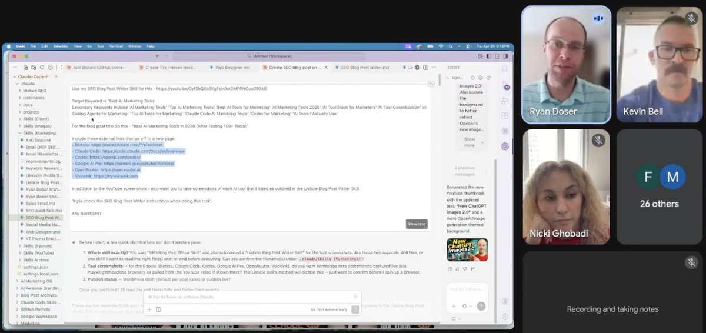Click the muted microphone icon on Kevin Bell tile
The width and height of the screenshot is (706, 333).
pyautogui.click(x=692, y=18)
